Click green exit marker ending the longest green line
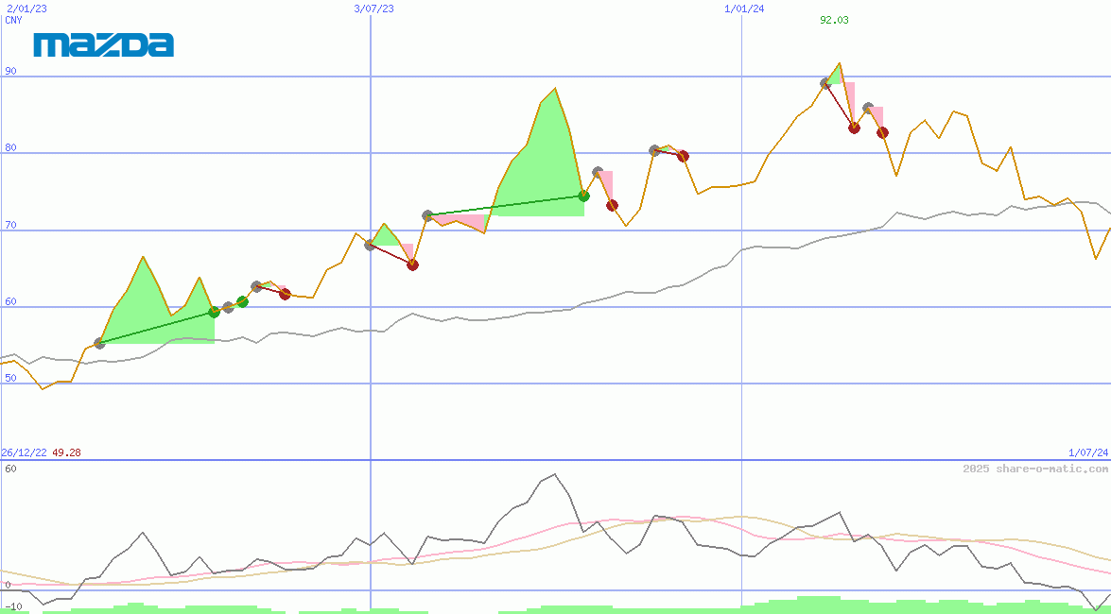This screenshot has height=614, width=1111. [583, 196]
